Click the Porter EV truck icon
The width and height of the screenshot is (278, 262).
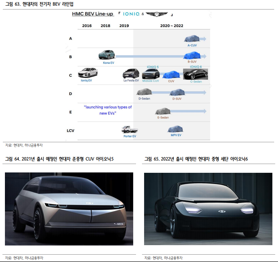130,129
